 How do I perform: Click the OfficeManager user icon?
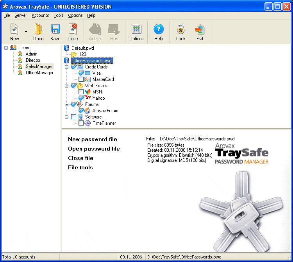(20, 73)
